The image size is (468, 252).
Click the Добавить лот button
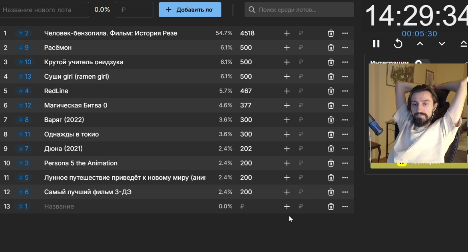[190, 9]
